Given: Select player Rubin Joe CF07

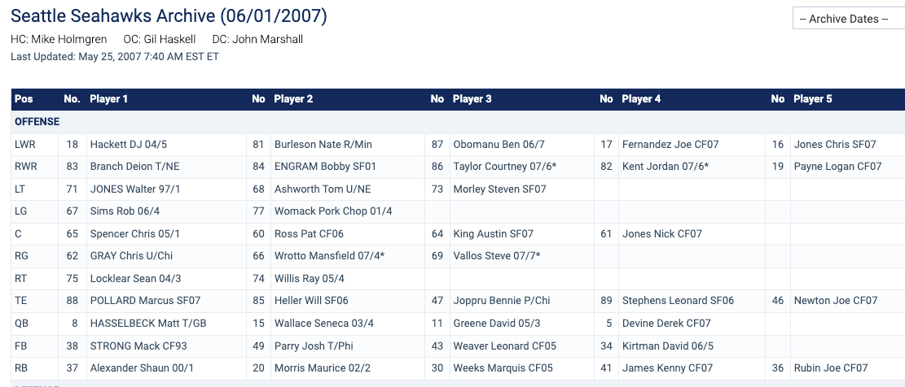Looking at the screenshot, I should click(x=831, y=368).
